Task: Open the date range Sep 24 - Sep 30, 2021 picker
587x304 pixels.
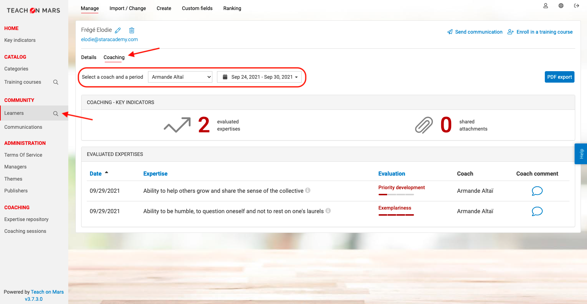Action: coord(259,77)
